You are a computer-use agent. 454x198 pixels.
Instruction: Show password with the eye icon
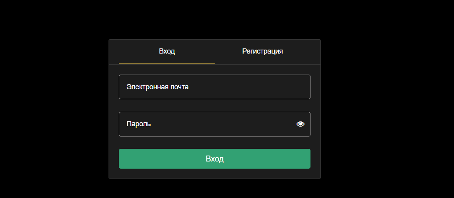300,124
